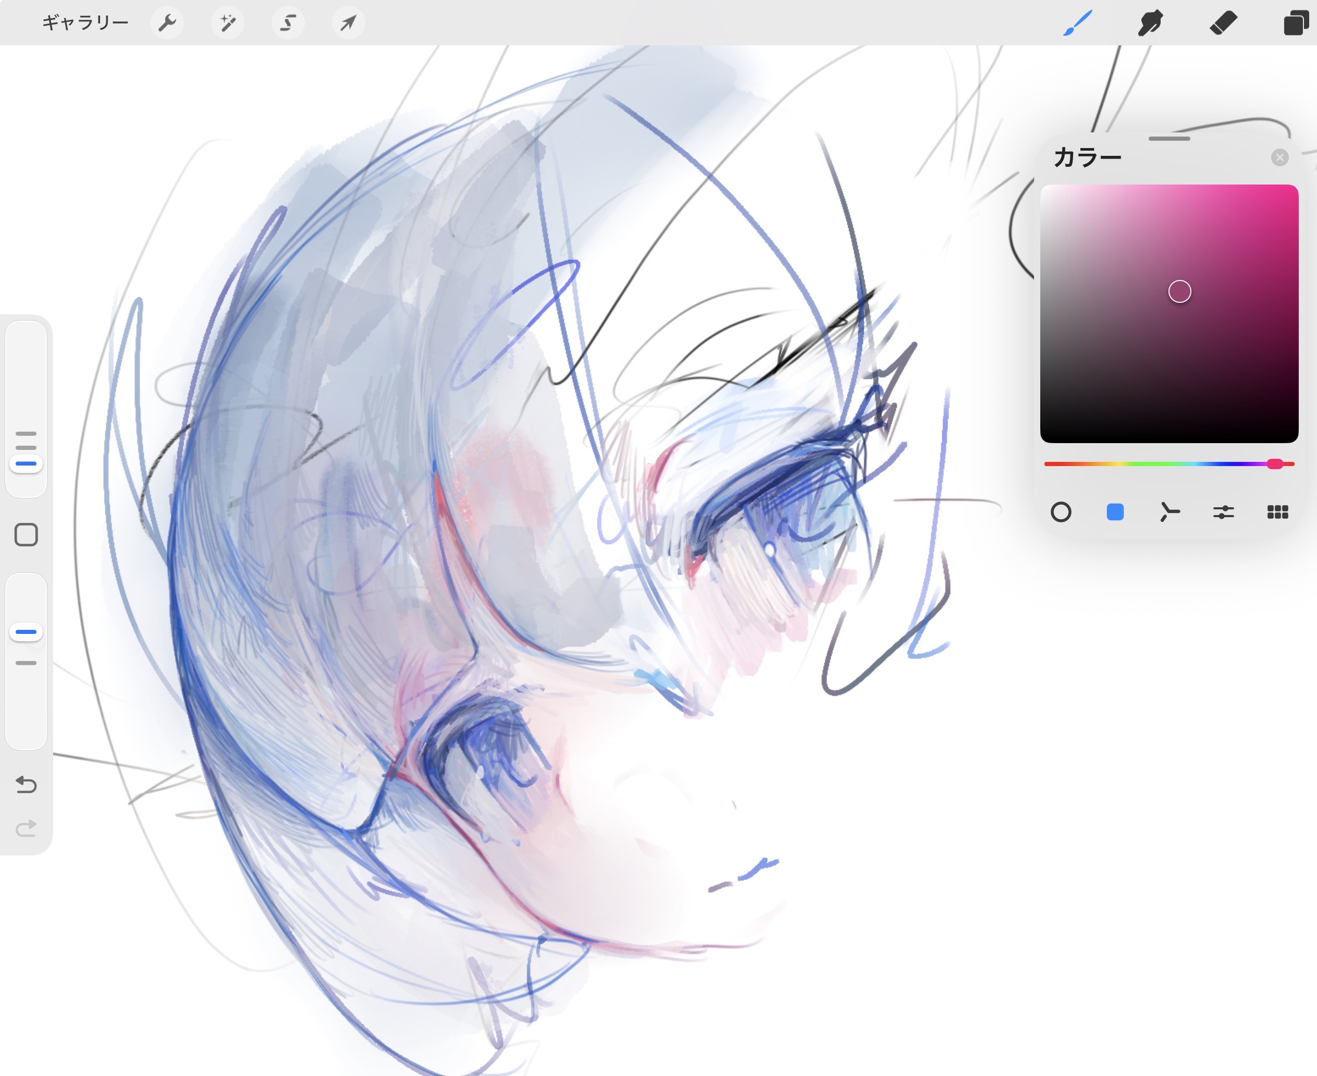Click the hue slider knob
The image size is (1317, 1076).
(1274, 463)
